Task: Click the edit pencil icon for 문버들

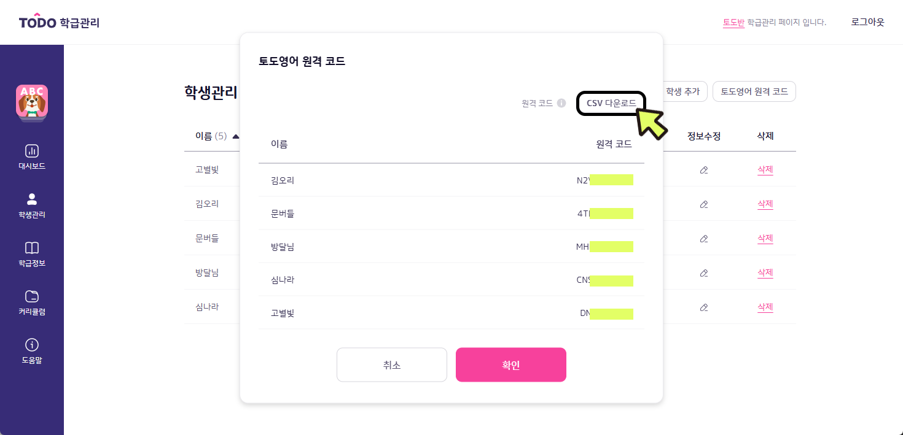Action: click(x=704, y=239)
